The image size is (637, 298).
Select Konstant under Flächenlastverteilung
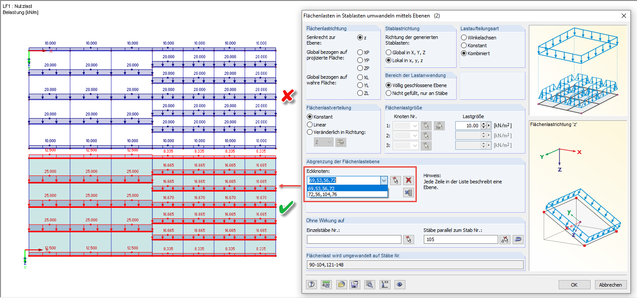310,117
